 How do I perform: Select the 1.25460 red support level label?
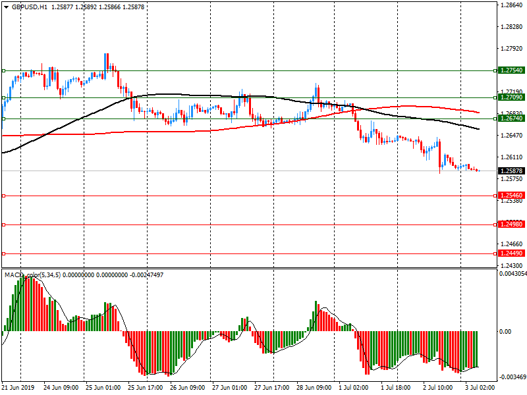pyautogui.click(x=512, y=196)
